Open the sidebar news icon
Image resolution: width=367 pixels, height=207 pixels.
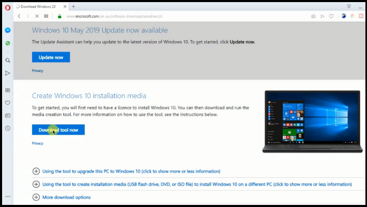click(7, 115)
